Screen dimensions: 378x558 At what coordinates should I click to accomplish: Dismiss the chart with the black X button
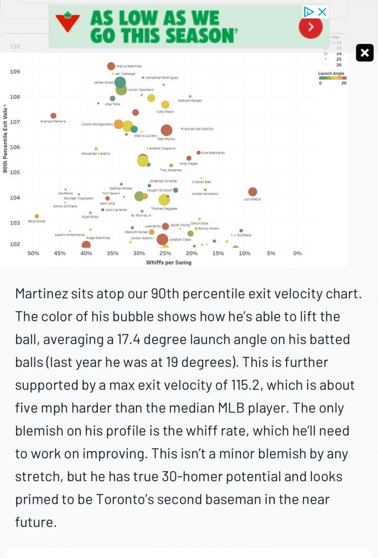click(364, 52)
